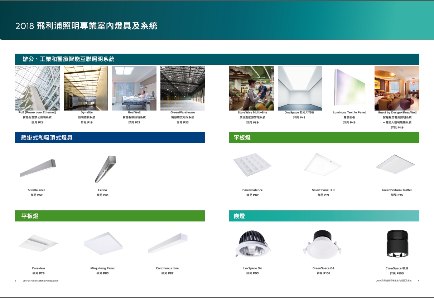Click the Smart Panel 3.0 product image
This screenshot has height=298, width=434.
(x=323, y=164)
